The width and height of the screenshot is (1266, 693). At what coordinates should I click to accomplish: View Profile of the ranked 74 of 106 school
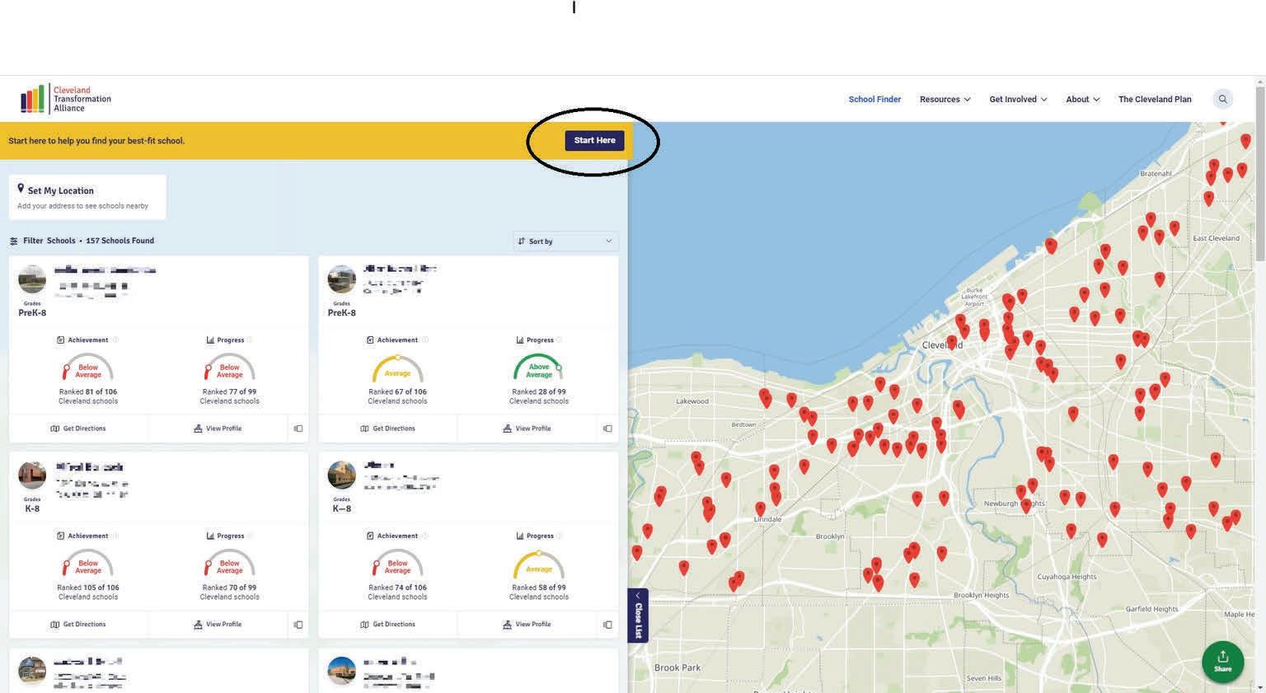(x=527, y=625)
